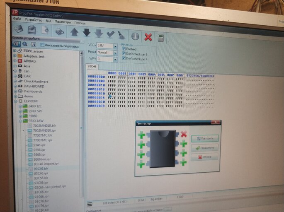Click the 16 bit status bar entry
This screenshot has width=284, height=212.
tap(141, 200)
